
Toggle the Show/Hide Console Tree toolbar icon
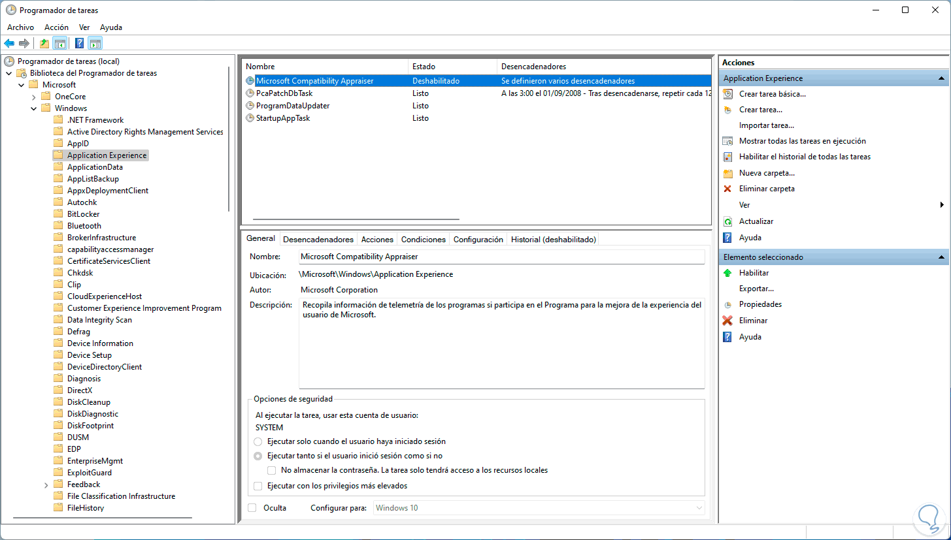tap(59, 44)
